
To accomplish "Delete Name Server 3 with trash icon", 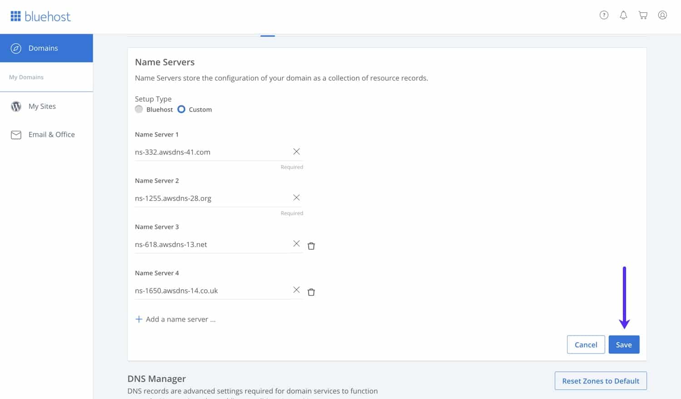I will pos(311,246).
